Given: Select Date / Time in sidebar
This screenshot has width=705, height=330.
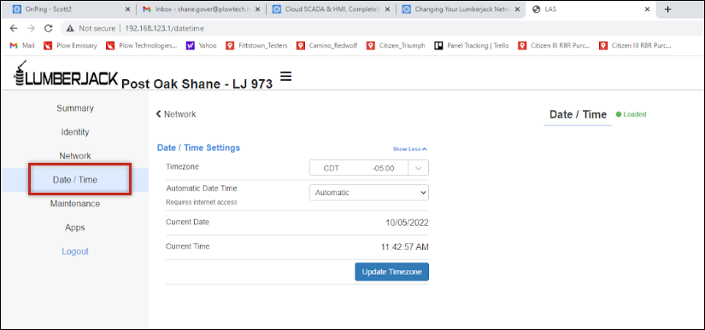Looking at the screenshot, I should coord(75,180).
